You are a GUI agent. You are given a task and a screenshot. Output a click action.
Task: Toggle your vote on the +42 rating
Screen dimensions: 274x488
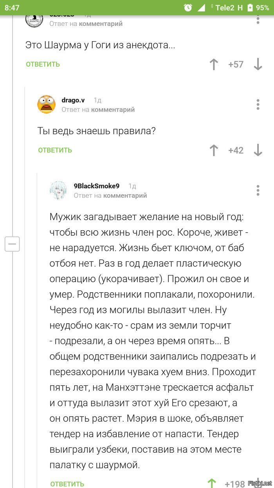click(236, 150)
